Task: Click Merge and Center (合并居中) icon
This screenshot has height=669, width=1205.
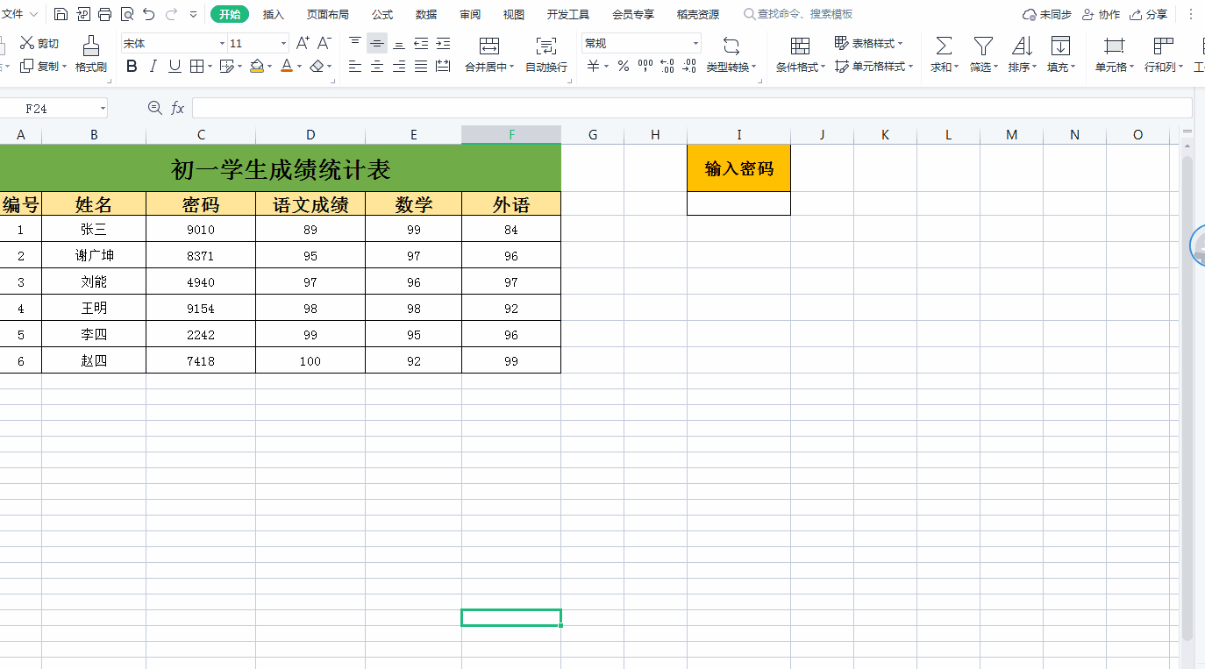Action: click(x=489, y=46)
